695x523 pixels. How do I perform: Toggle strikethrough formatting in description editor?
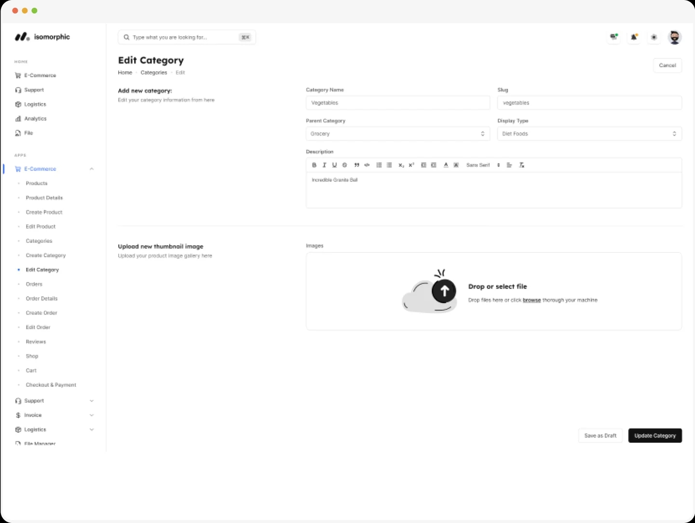click(x=344, y=165)
